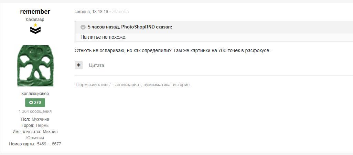353x155 pixels.
Task: Click the quoted text На литье не похоже
Action: [104, 37]
